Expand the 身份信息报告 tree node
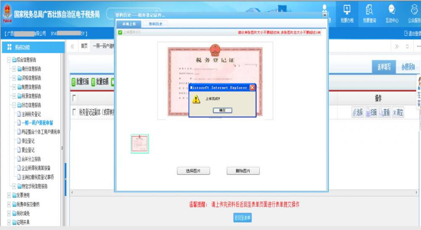This screenshot has width=421, height=230. pyautogui.click(x=14, y=69)
